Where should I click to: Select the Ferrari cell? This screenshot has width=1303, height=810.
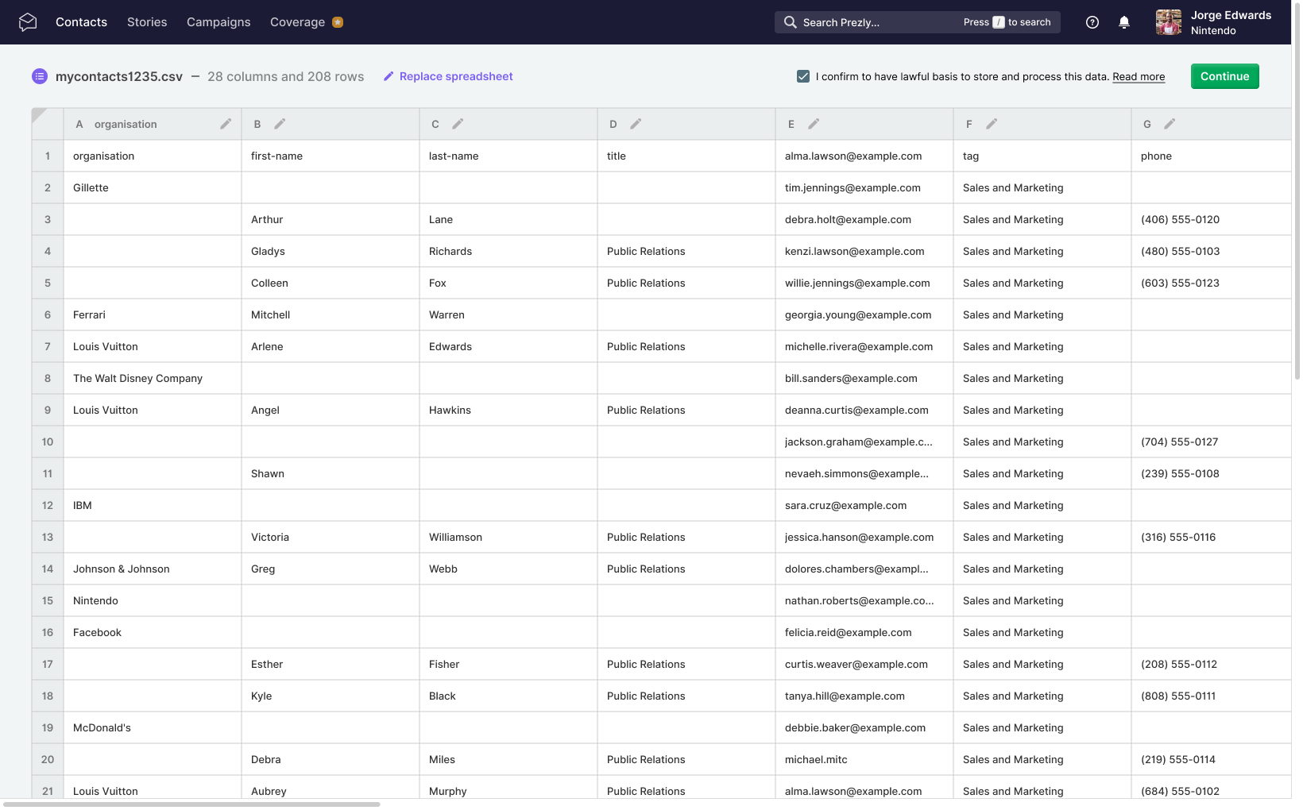tap(153, 314)
